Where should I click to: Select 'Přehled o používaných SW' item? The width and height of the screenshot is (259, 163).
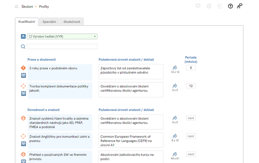click(x=60, y=157)
